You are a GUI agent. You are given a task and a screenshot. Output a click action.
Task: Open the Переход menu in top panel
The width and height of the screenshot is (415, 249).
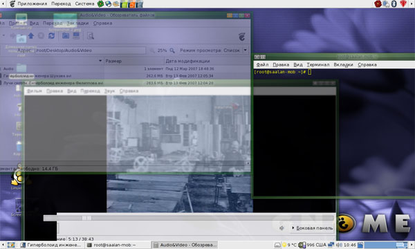(x=61, y=3)
